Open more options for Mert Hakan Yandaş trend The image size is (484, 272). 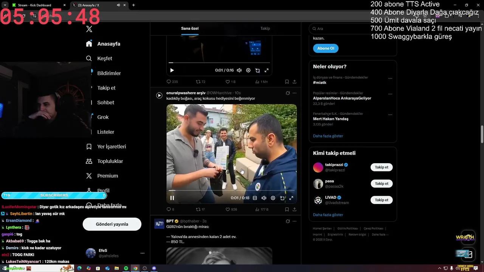click(390, 115)
